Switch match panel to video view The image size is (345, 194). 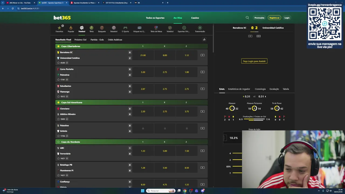(250, 36)
